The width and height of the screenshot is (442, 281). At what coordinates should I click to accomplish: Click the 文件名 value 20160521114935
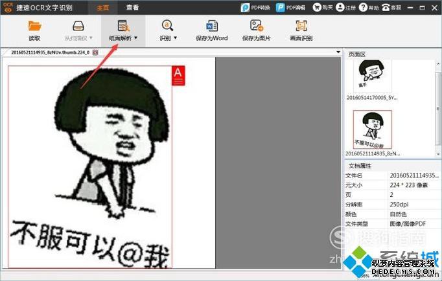414,175
